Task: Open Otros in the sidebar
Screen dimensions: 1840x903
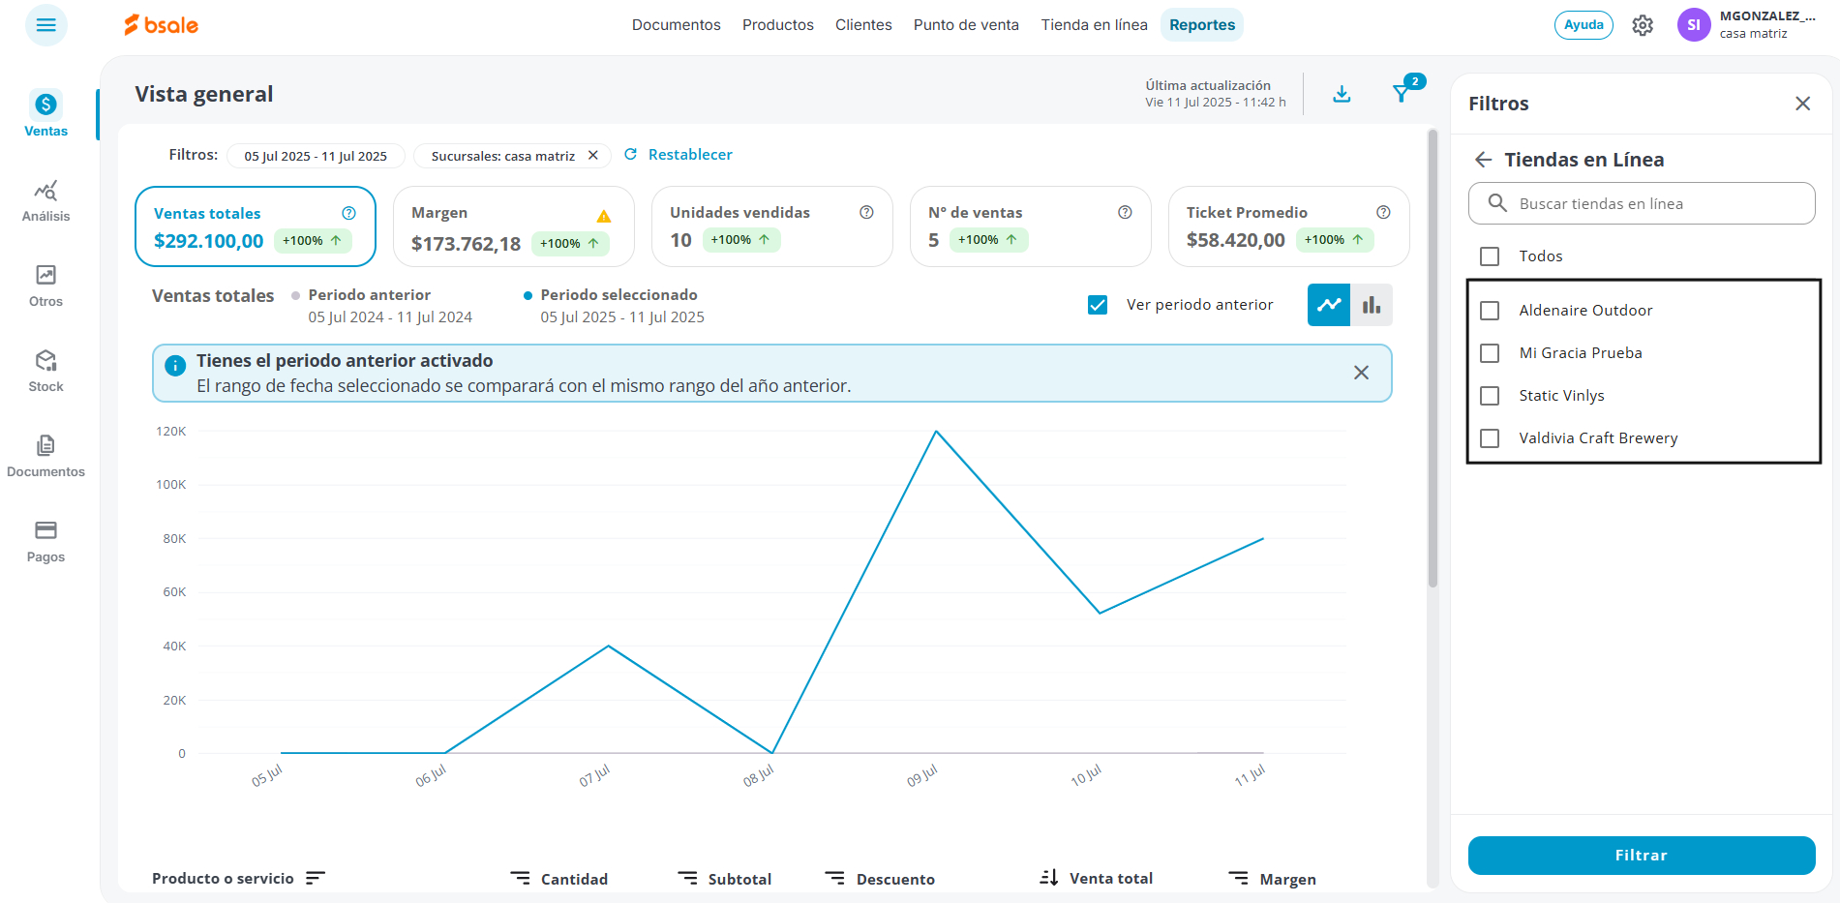Action: pyautogui.click(x=45, y=286)
